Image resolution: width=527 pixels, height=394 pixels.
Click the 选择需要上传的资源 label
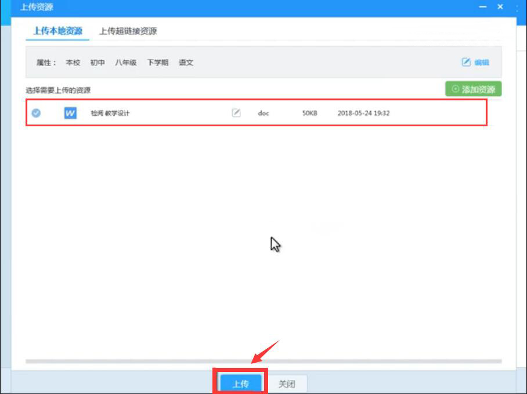click(x=58, y=90)
